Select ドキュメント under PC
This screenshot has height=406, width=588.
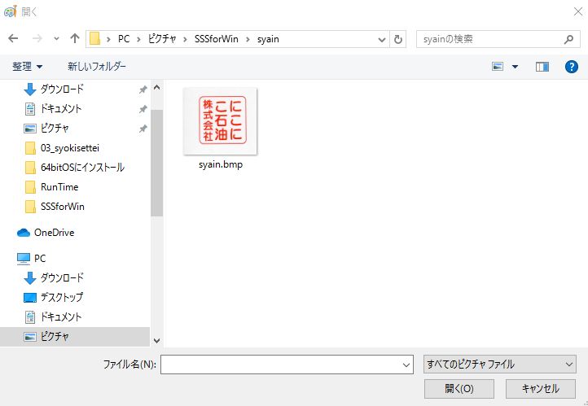click(x=61, y=317)
